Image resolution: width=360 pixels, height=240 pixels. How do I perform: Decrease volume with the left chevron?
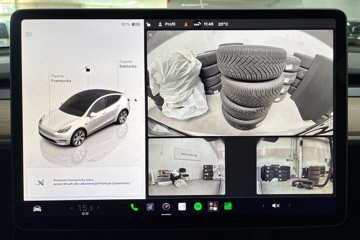(x=263, y=205)
